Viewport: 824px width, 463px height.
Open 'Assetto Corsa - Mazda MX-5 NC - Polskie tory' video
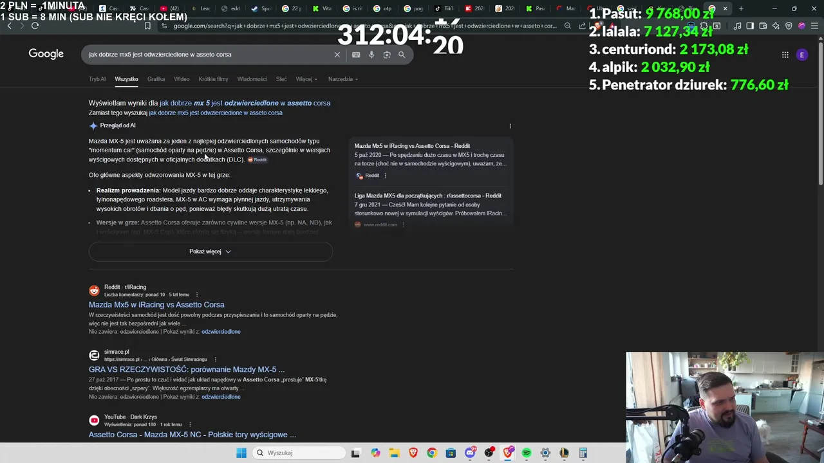coord(192,435)
